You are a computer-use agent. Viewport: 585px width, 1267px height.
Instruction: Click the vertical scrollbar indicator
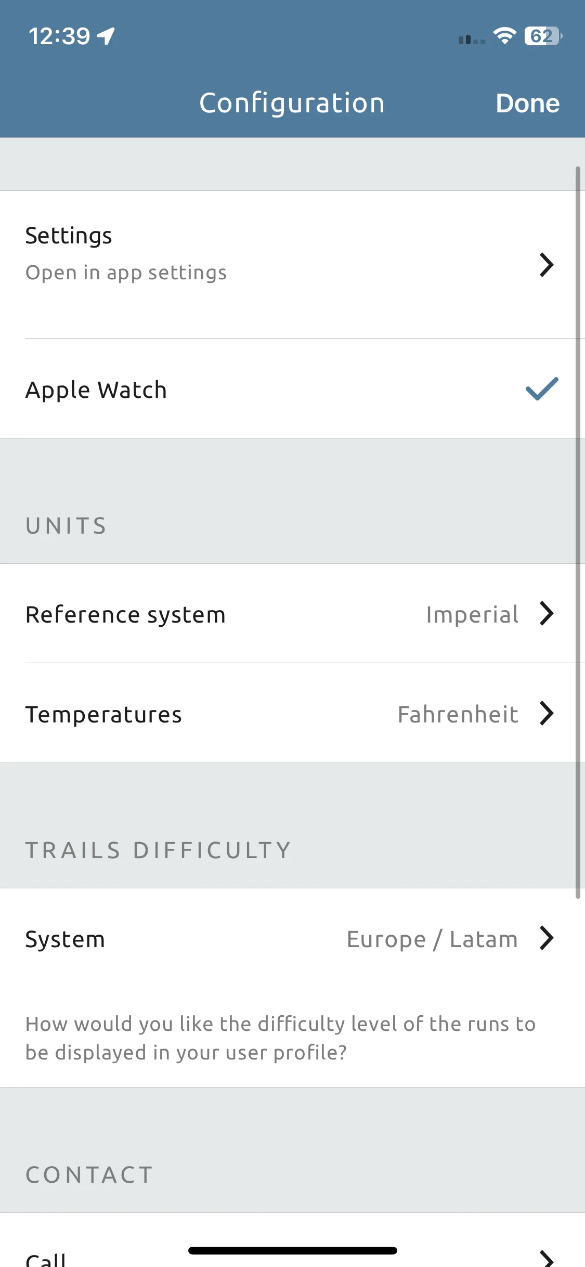pyautogui.click(x=578, y=532)
